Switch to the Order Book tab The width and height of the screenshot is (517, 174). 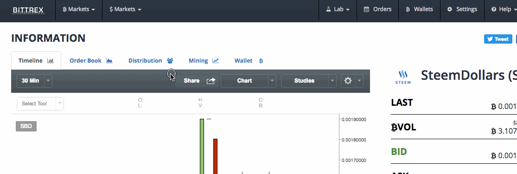[91, 61]
